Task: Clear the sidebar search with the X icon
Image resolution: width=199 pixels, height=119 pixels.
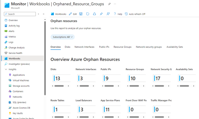Action: (38, 14)
